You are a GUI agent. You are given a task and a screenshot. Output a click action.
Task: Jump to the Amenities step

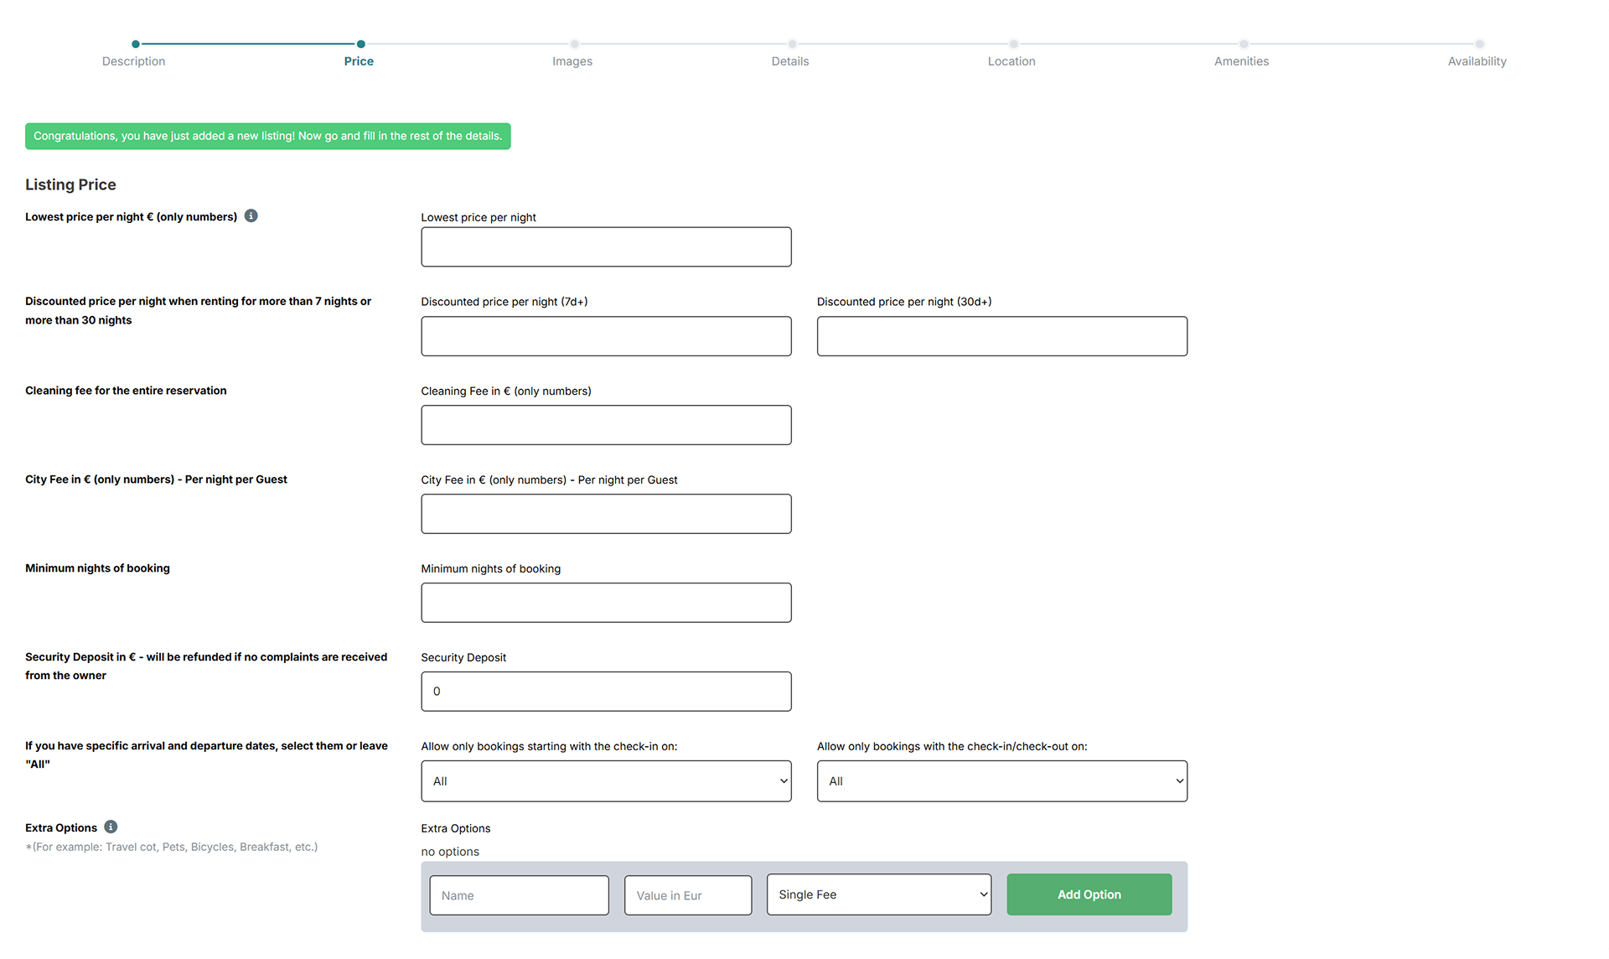(x=1241, y=60)
